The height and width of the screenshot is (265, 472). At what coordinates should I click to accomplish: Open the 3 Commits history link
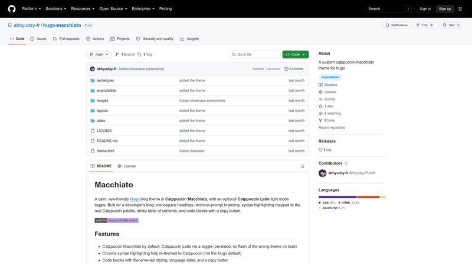pyautogui.click(x=294, y=69)
